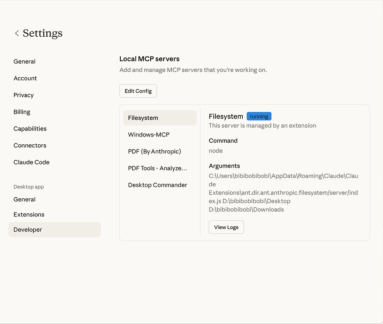383x324 pixels.
Task: Open General under Desktop app
Action: pyautogui.click(x=24, y=200)
